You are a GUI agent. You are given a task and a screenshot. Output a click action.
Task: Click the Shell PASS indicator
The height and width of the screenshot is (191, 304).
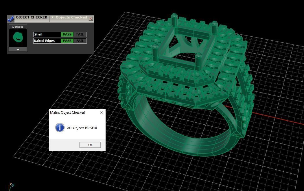[x=67, y=34]
